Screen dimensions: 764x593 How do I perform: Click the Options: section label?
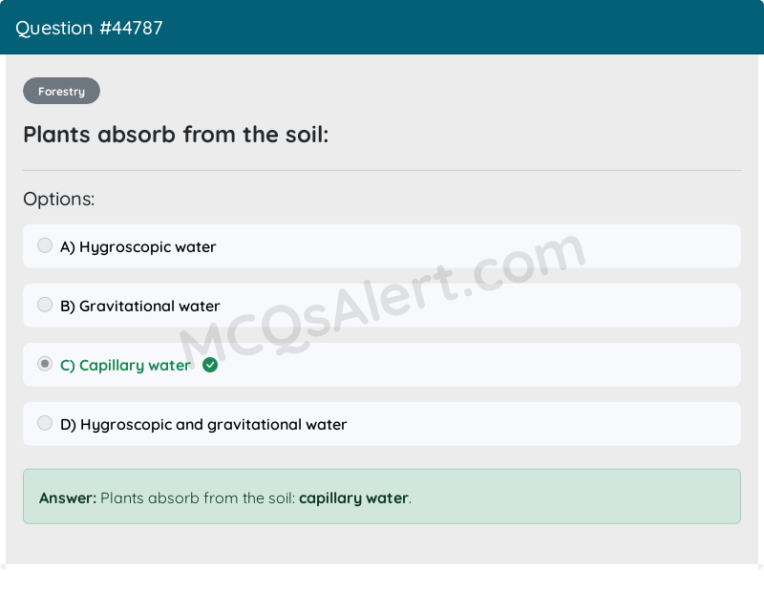point(59,199)
